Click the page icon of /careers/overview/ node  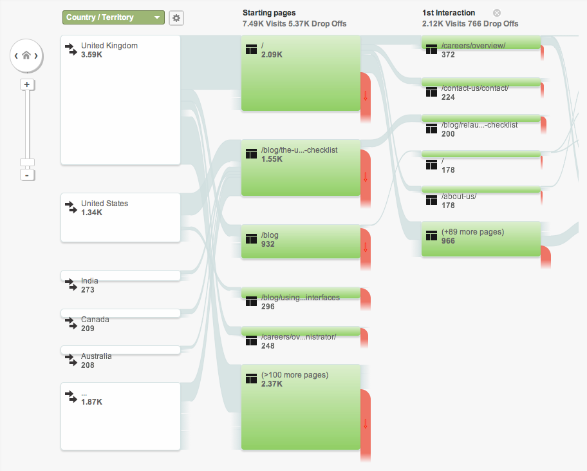431,50
